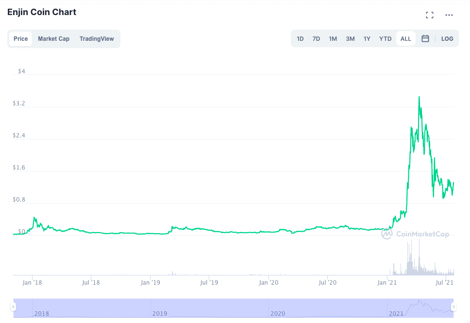470x323 pixels.
Task: Click the Jan '18 axis label
Action: [x=32, y=283]
